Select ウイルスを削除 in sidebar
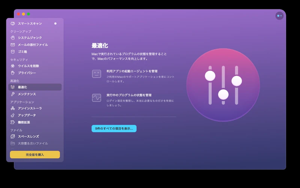The width and height of the screenshot is (300, 188). point(35,66)
